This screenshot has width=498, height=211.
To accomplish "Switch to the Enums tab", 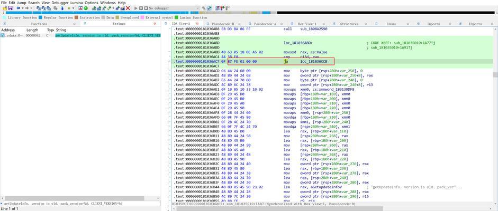I will [391, 24].
